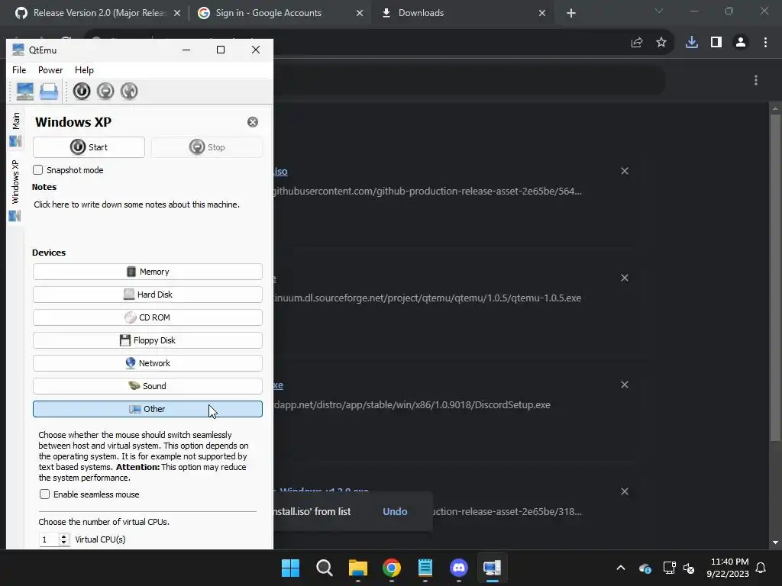Check Enable seamless mouse
The width and height of the screenshot is (782, 586).
coord(45,494)
